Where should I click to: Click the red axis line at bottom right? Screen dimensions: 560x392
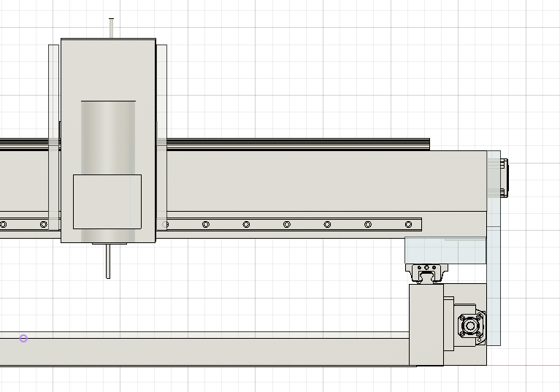[526, 365]
